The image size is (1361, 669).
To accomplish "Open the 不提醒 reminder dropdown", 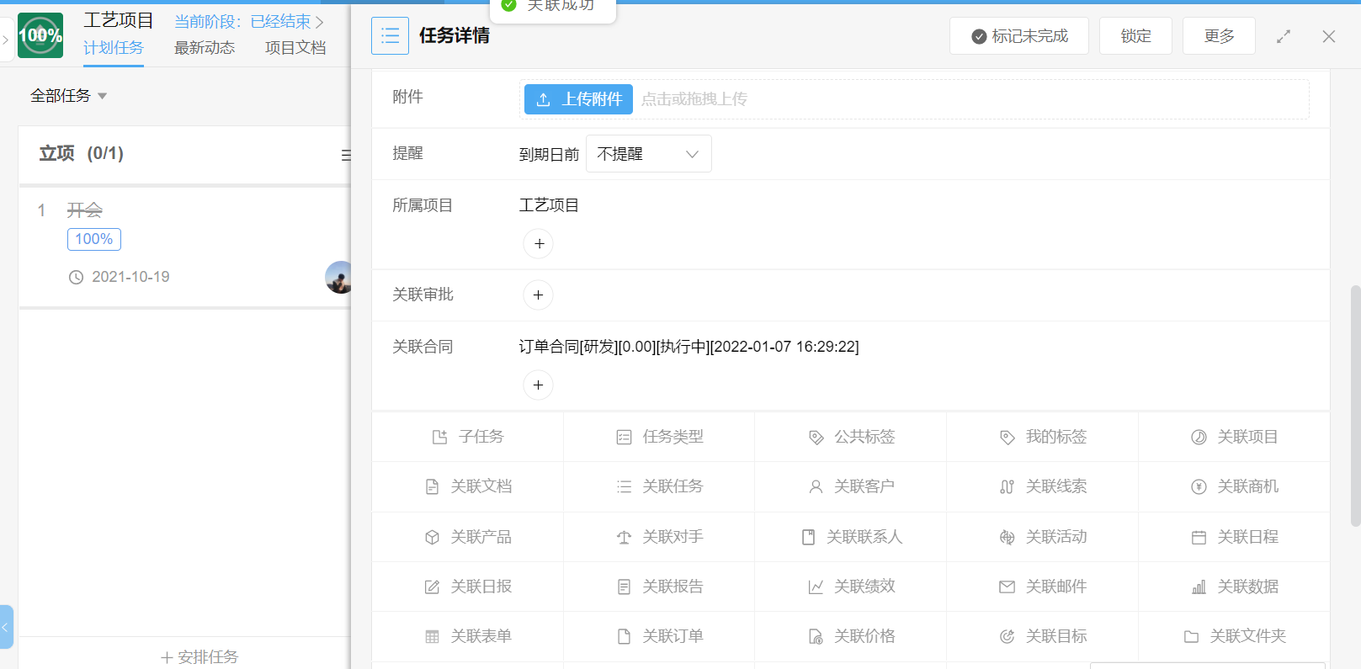I will (x=648, y=154).
